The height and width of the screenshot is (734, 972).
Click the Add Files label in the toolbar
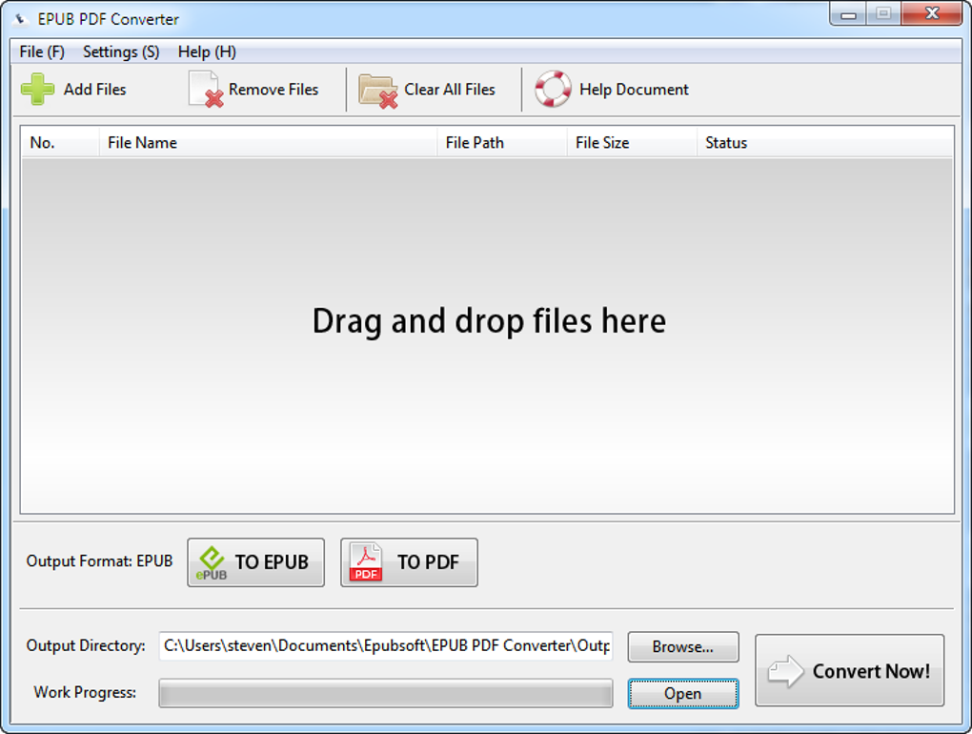coord(95,90)
